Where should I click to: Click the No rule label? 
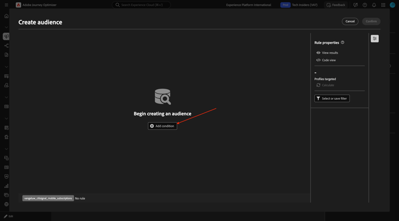(80, 198)
